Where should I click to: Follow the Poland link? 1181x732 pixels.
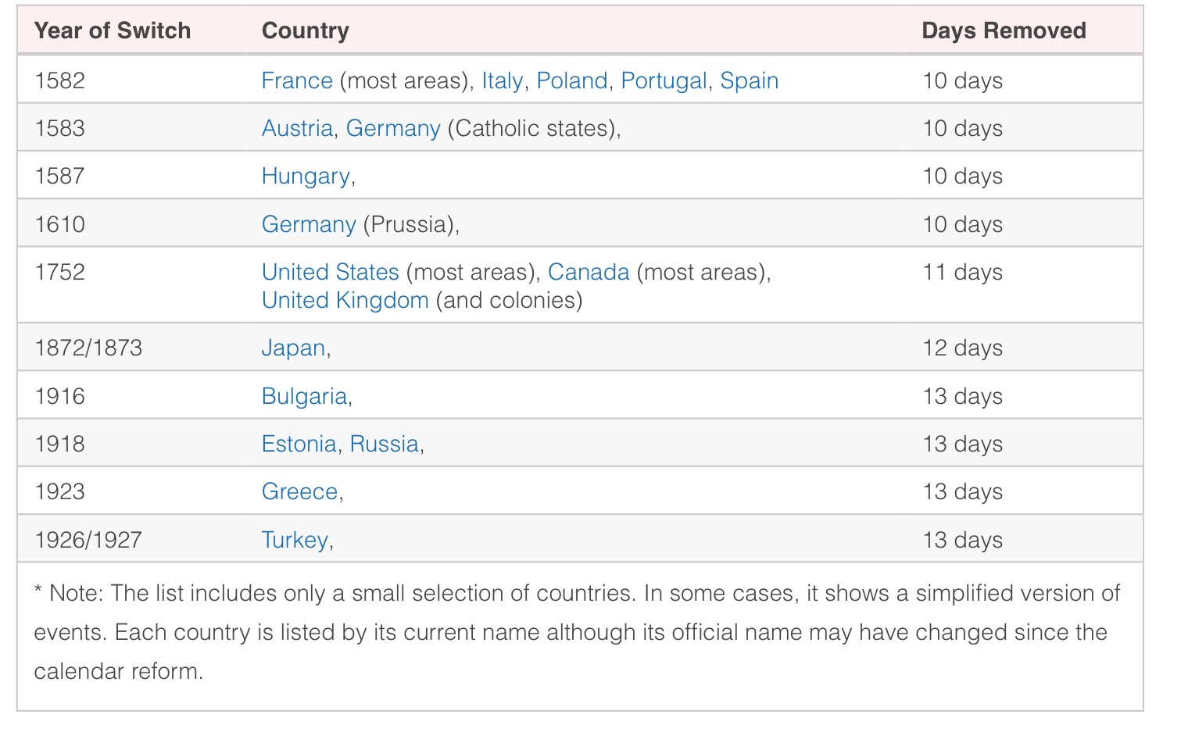point(571,80)
